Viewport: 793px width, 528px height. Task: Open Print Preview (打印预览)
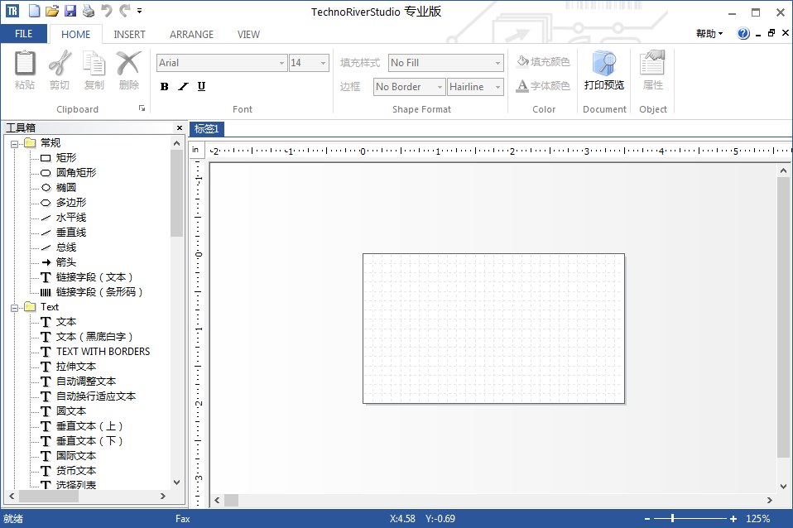(x=604, y=70)
